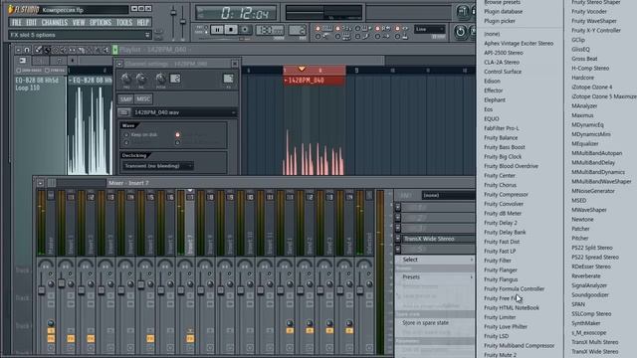Pause playback in the transport panel

coord(217,30)
